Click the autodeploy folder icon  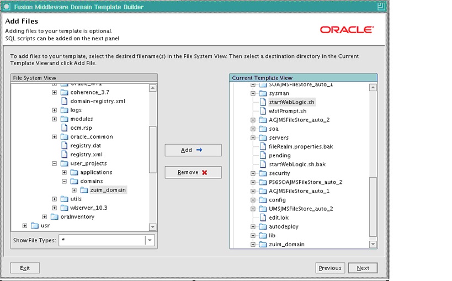point(263,227)
